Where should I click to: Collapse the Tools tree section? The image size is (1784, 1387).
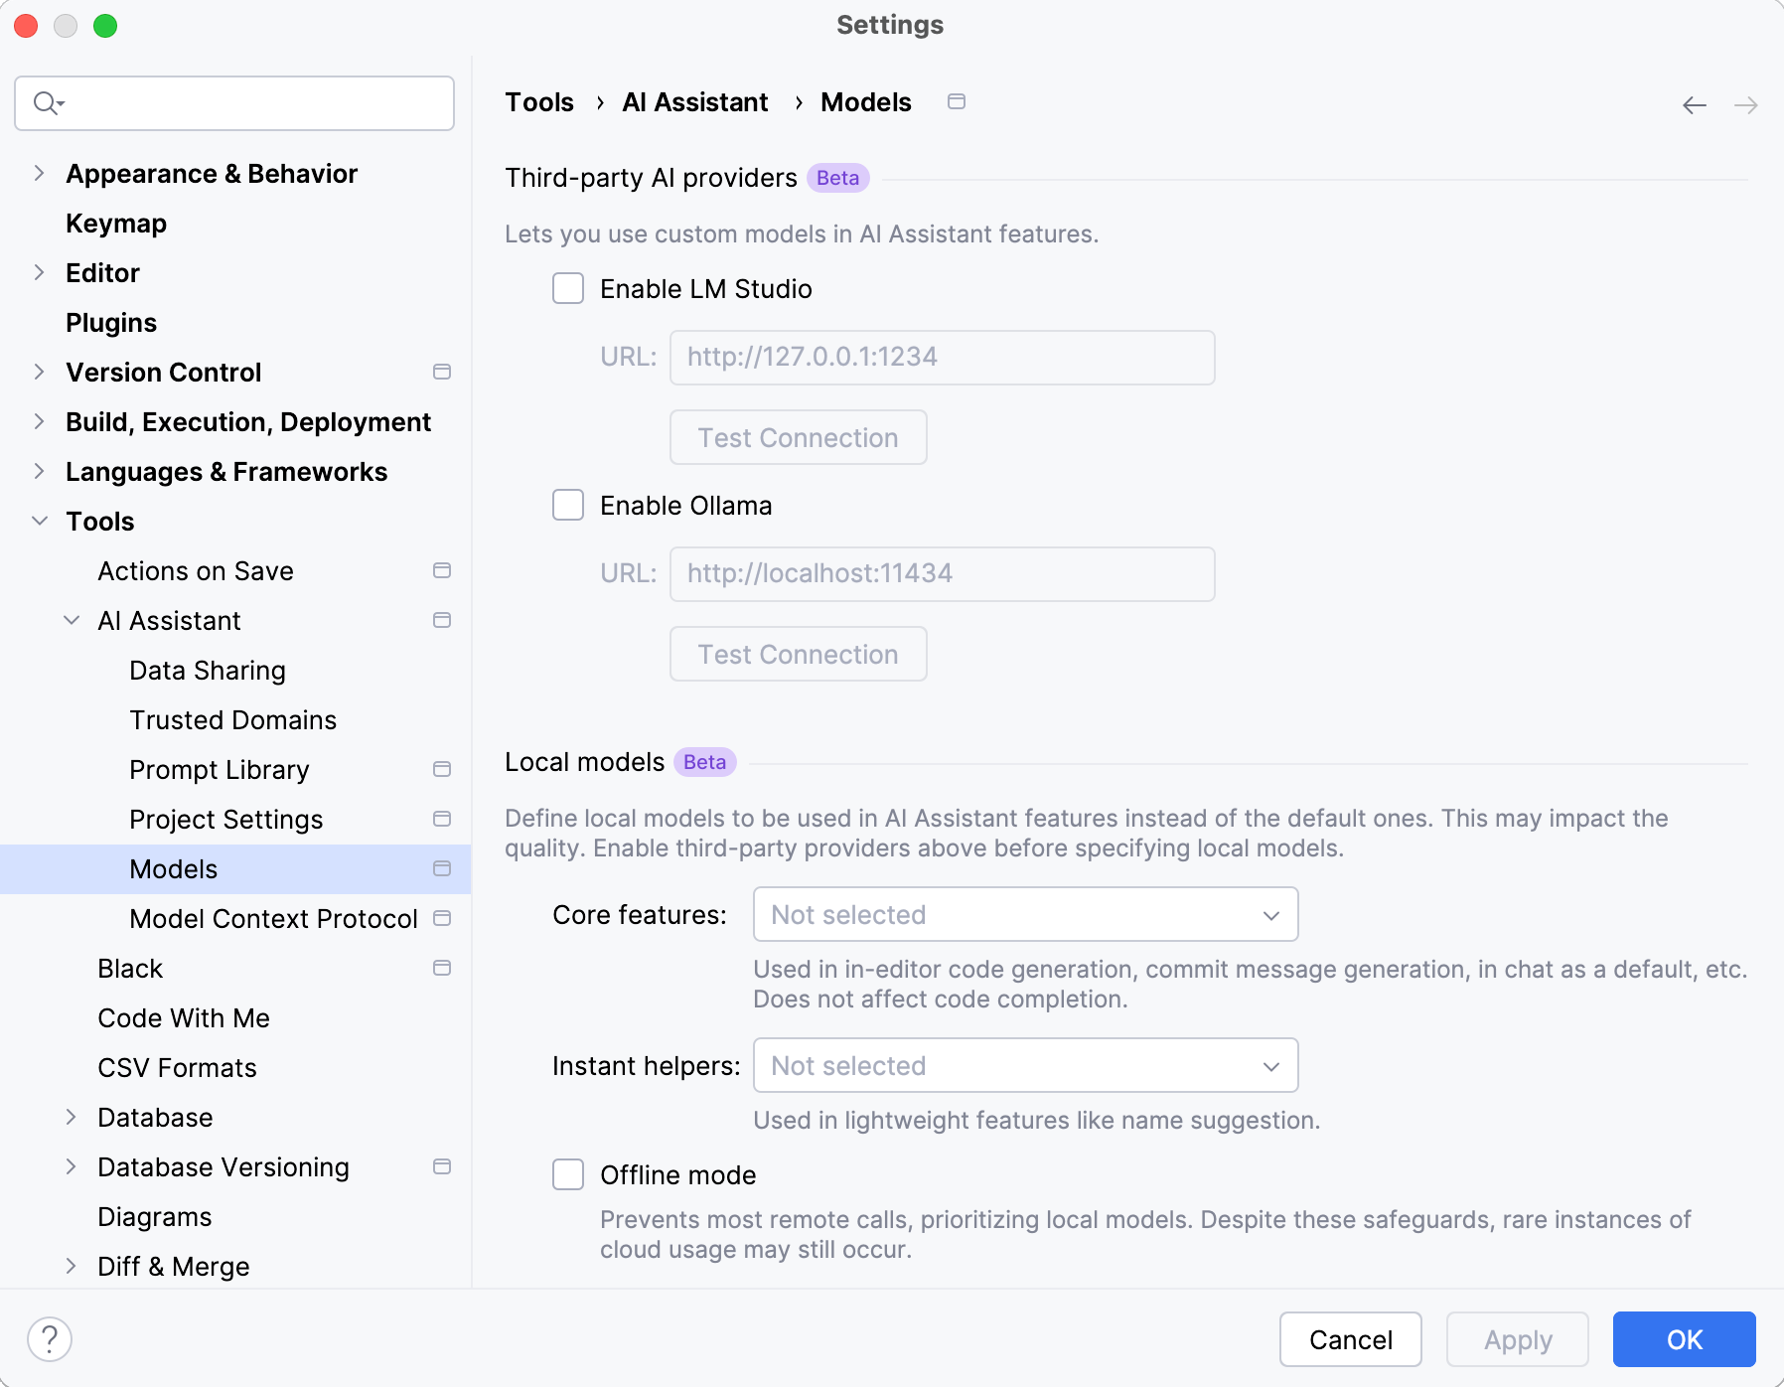pyautogui.click(x=40, y=521)
